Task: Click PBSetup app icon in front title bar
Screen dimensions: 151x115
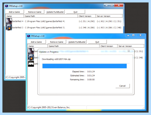Action: (29, 36)
